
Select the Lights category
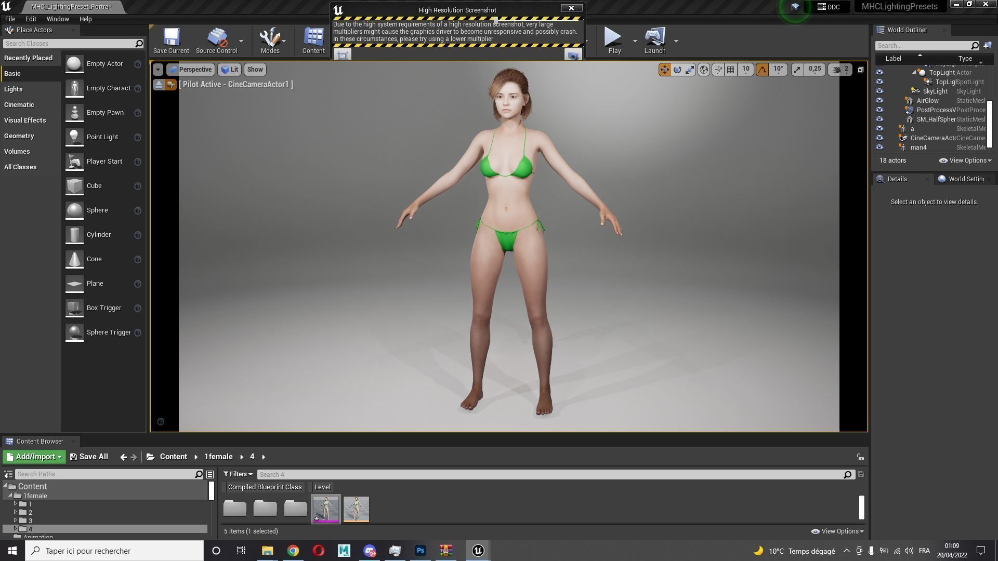click(14, 89)
